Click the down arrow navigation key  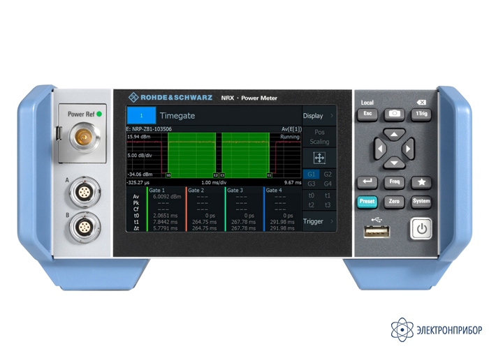click(x=394, y=163)
